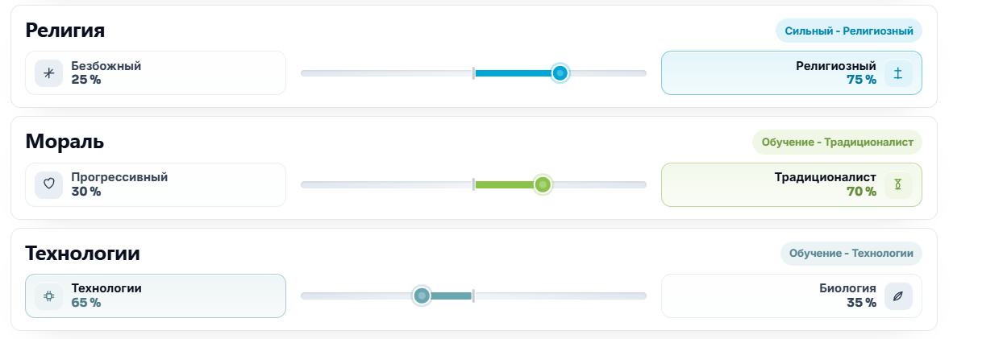Select the Традиционалист 70% card
1003x339 pixels.
[x=792, y=184]
